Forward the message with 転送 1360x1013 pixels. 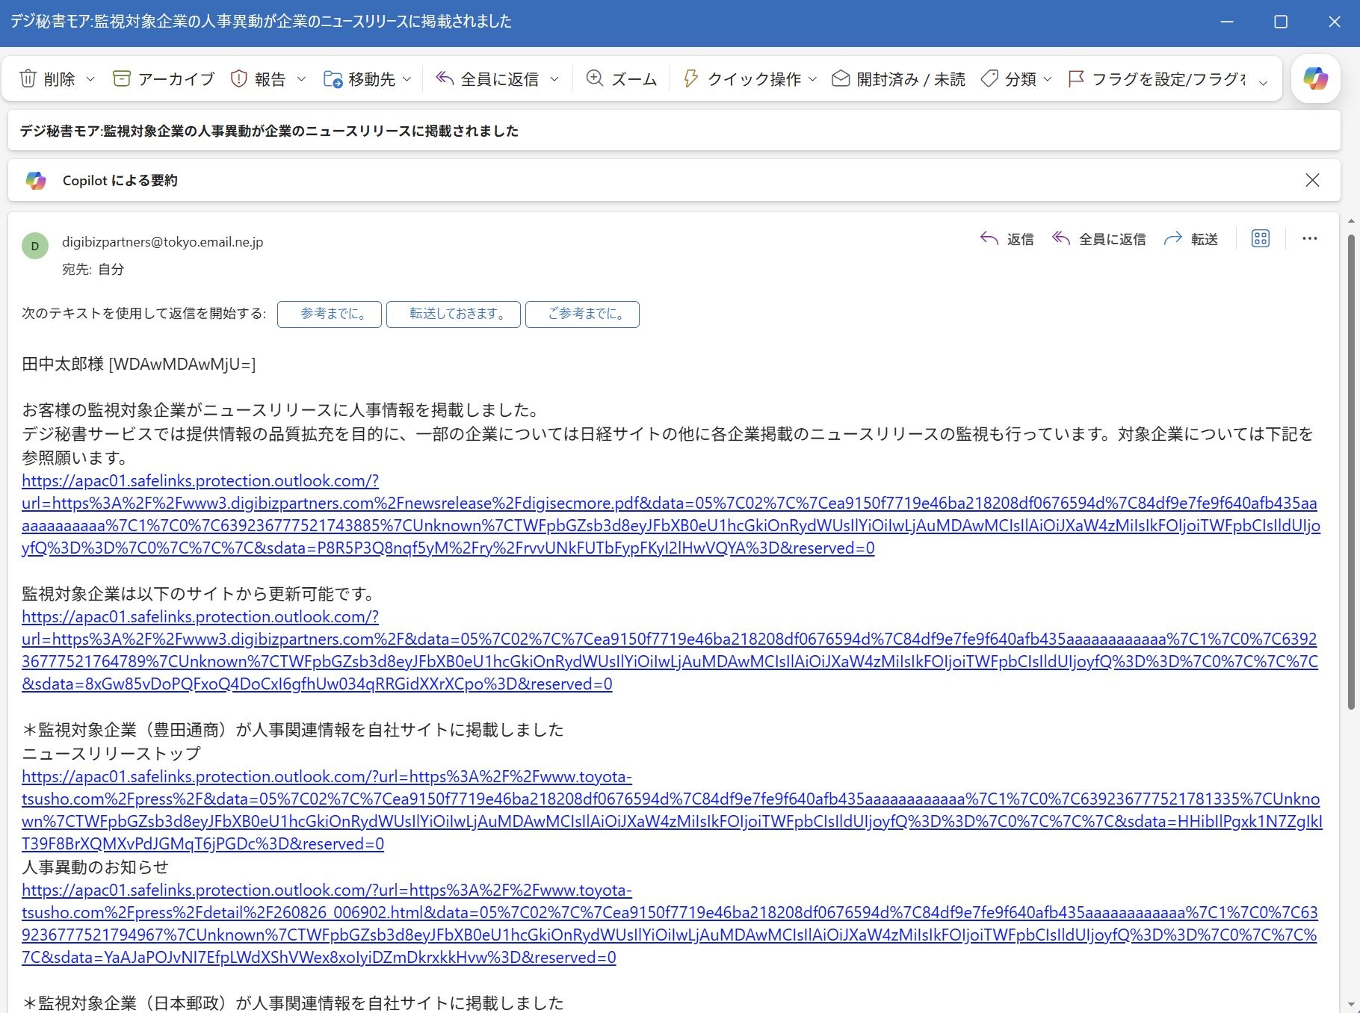click(x=1191, y=239)
